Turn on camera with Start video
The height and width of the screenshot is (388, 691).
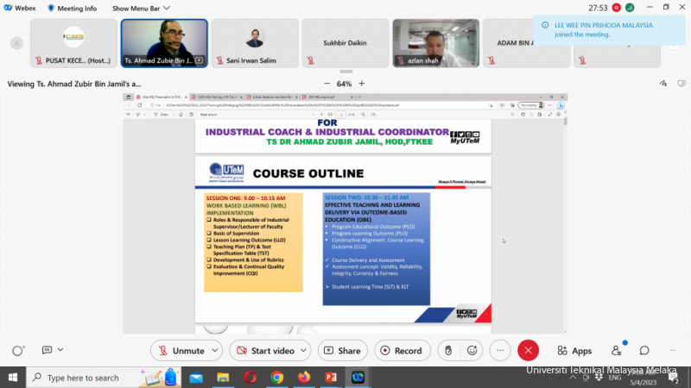(264, 351)
